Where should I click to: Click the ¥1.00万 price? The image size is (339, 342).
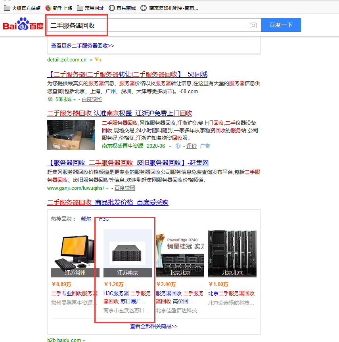pyautogui.click(x=218, y=284)
